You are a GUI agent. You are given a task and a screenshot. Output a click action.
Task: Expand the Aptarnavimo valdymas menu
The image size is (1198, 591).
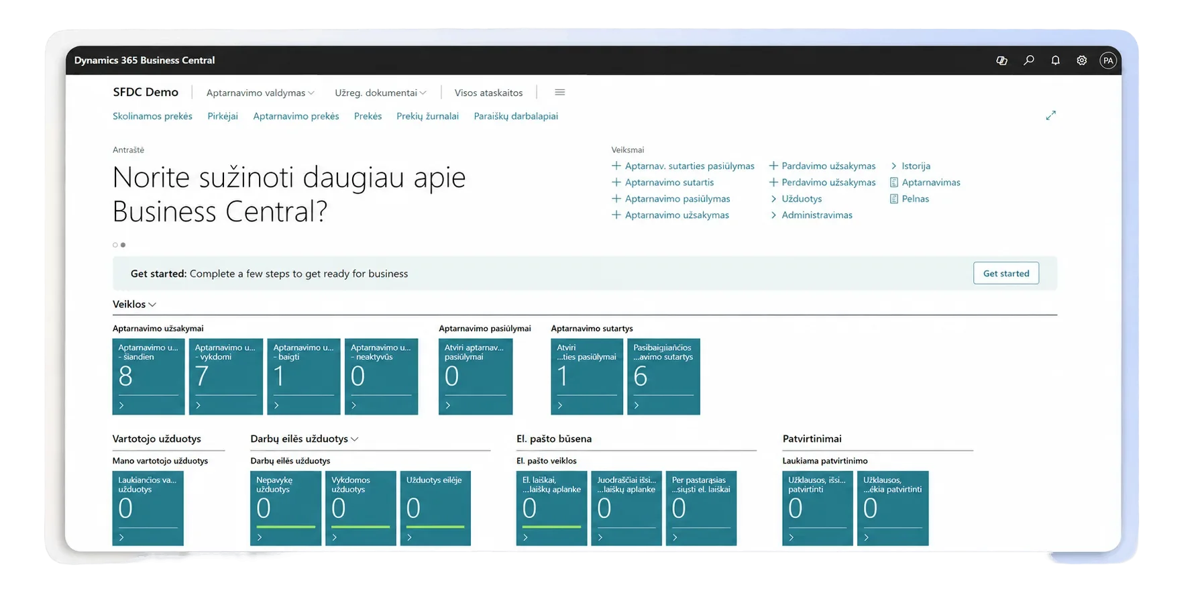[260, 93]
